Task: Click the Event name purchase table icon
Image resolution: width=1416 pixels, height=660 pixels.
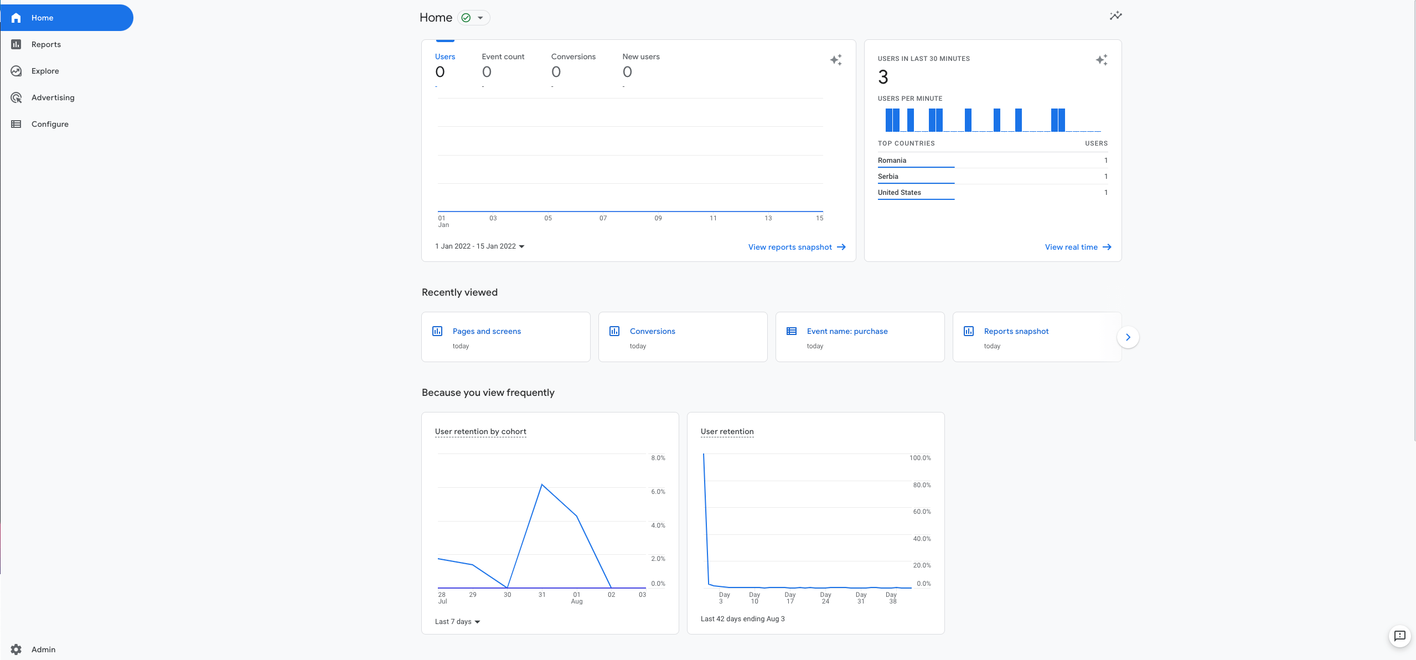Action: pyautogui.click(x=792, y=331)
